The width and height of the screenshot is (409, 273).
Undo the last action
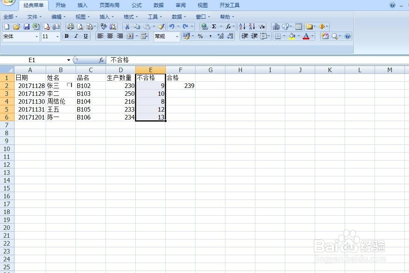pos(171,26)
